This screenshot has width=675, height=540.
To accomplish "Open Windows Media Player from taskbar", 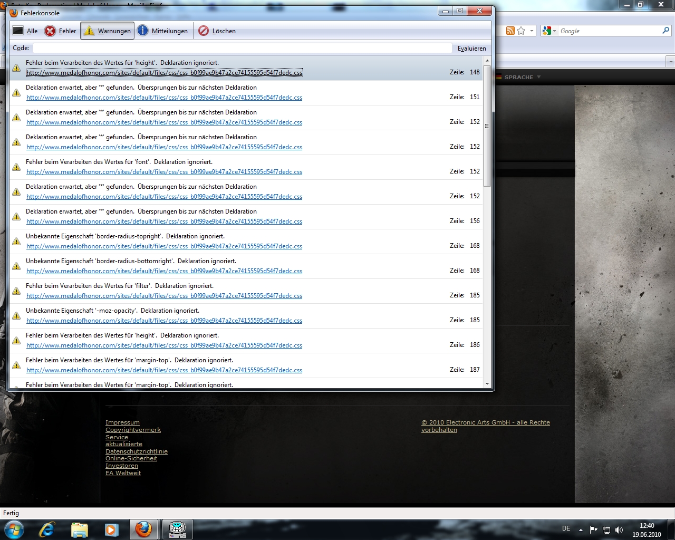I will pos(111,529).
